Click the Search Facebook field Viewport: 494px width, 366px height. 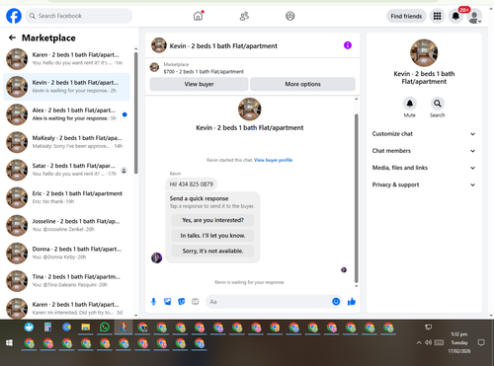tap(79, 16)
